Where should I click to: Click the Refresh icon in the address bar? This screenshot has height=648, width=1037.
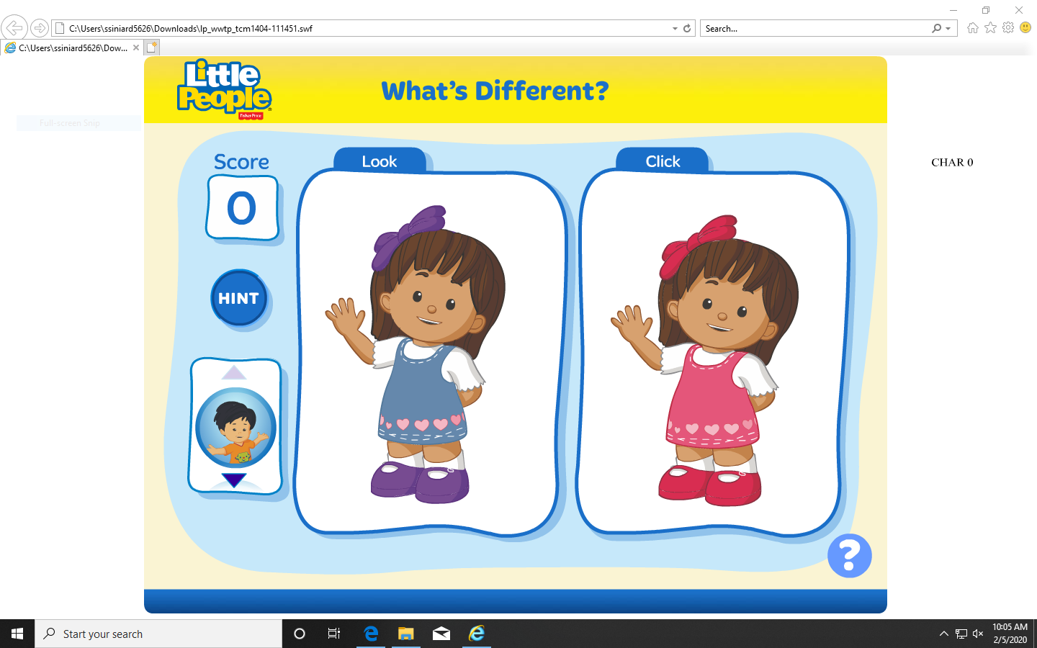687,28
